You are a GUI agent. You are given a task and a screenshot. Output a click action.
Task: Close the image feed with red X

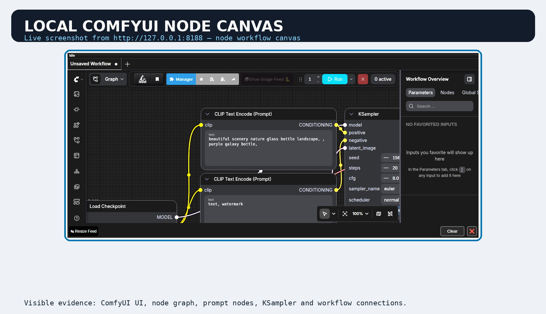click(472, 231)
